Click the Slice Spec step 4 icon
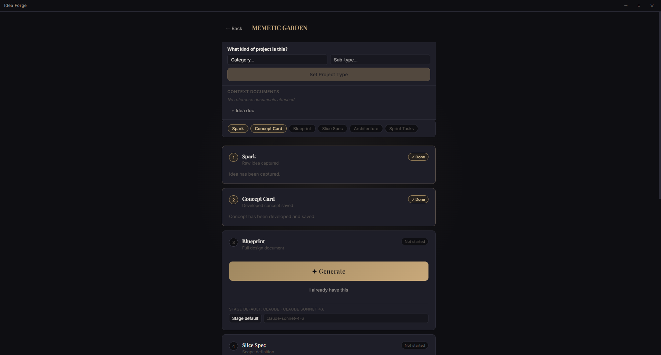Screen dimensions: 661x355 [234, 346]
